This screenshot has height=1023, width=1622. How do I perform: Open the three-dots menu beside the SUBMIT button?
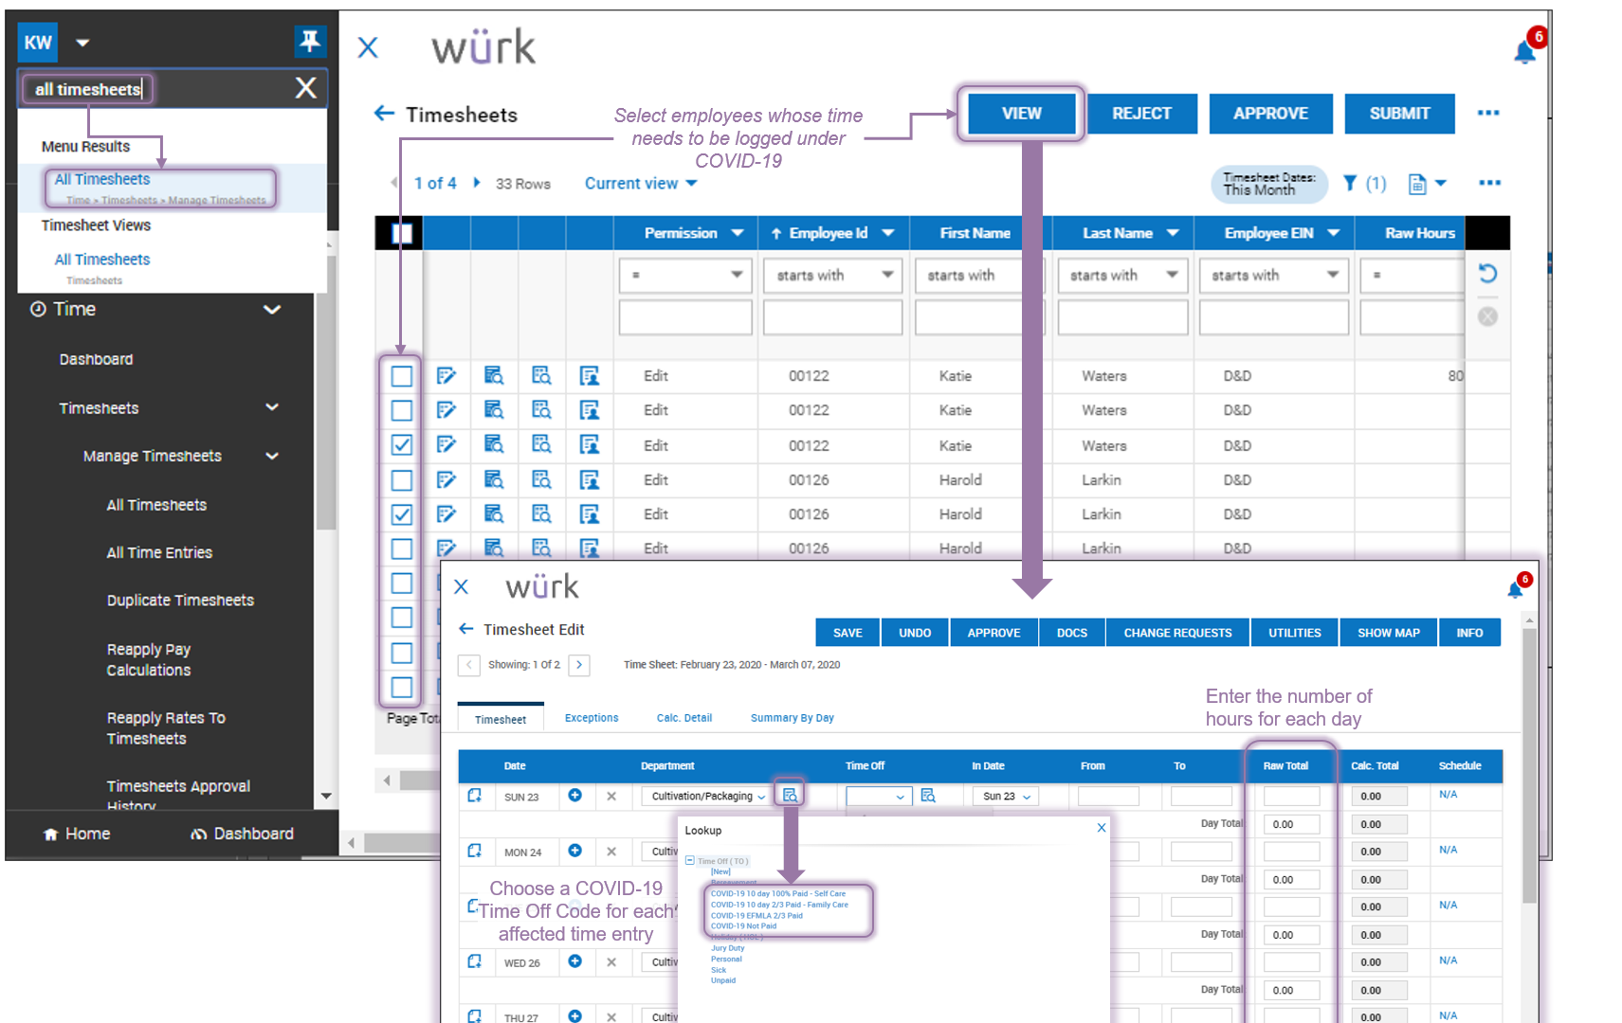(1488, 113)
